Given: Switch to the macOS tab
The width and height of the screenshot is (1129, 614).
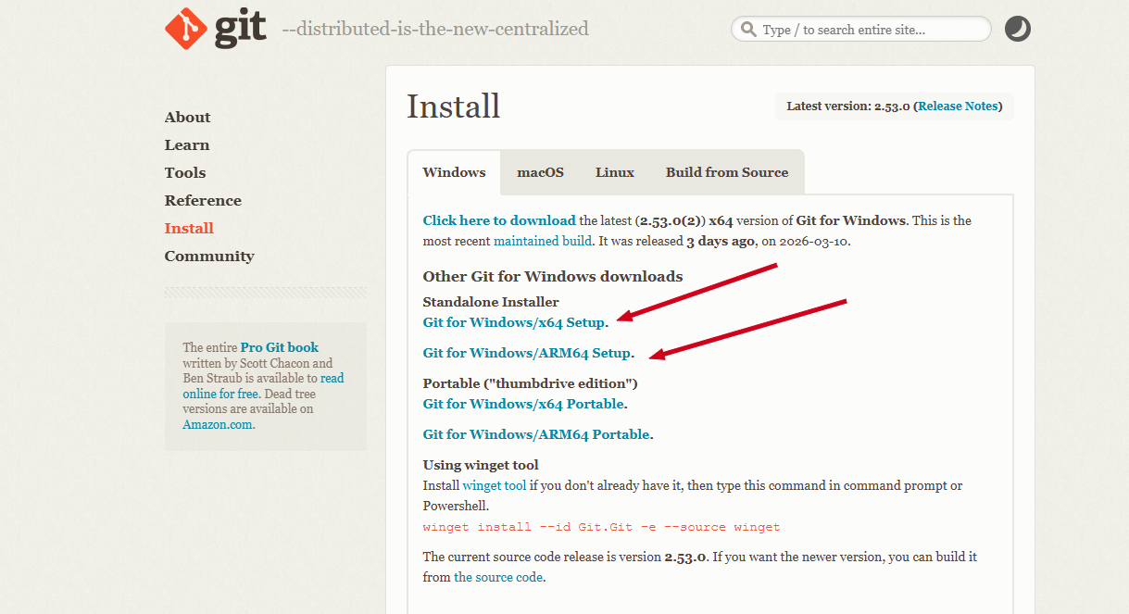Looking at the screenshot, I should pos(540,172).
